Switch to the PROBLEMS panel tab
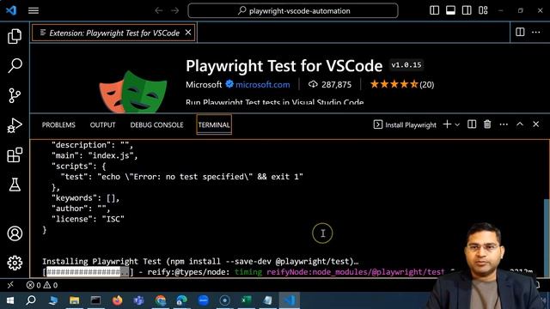 click(x=58, y=124)
